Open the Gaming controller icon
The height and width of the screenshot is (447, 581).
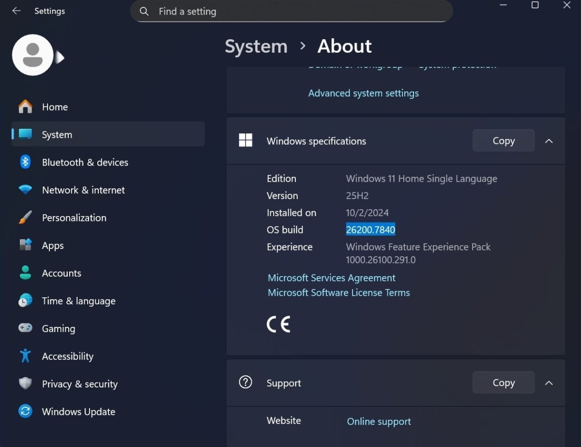click(25, 328)
